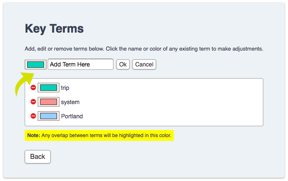Click the red remove icon beside Portland
Screen dimensions: 288x181
[x=33, y=116]
